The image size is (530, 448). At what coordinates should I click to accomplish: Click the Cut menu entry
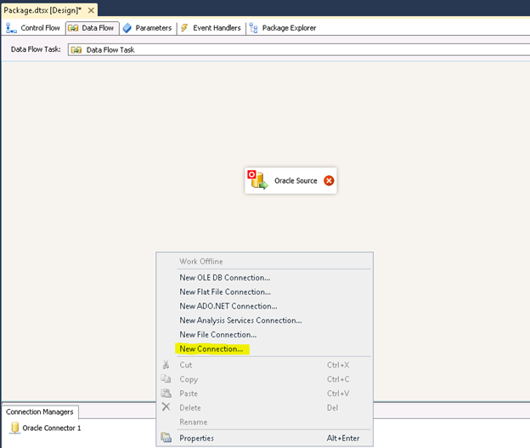pos(265,365)
